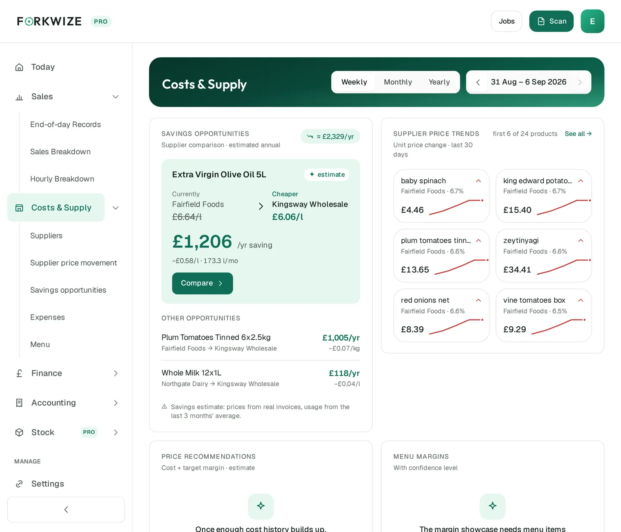Image resolution: width=621 pixels, height=532 pixels.
Task: Click the warning triangle beside the savings estimate note
Action: pos(164,407)
